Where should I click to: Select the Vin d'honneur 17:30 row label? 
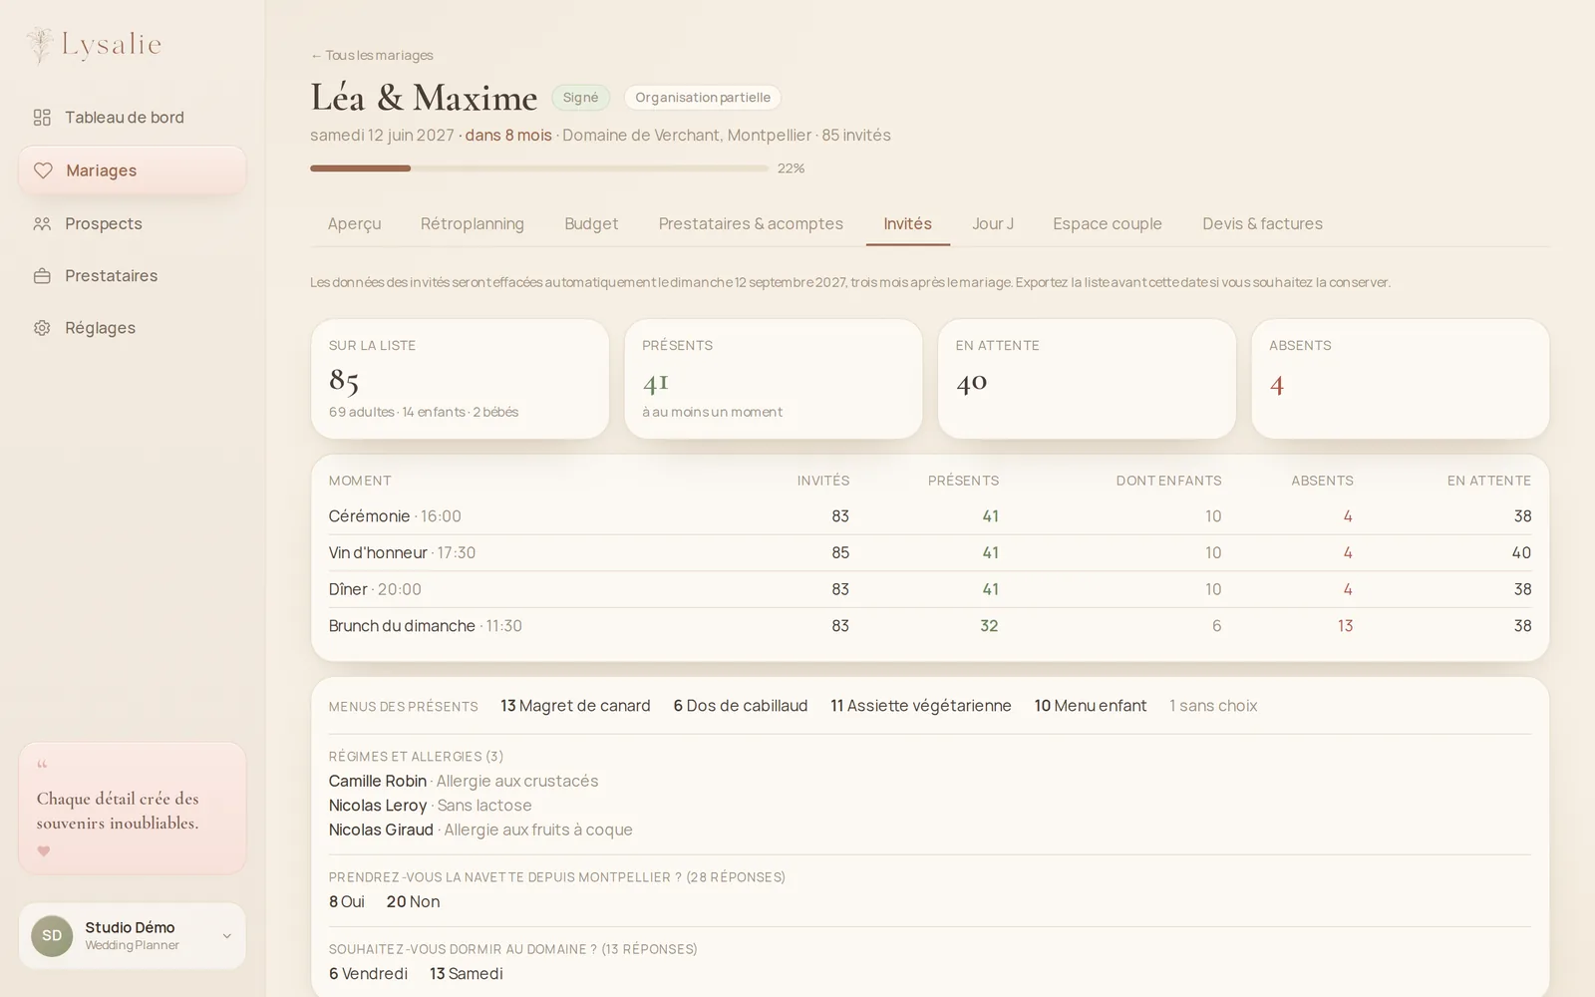click(x=402, y=553)
